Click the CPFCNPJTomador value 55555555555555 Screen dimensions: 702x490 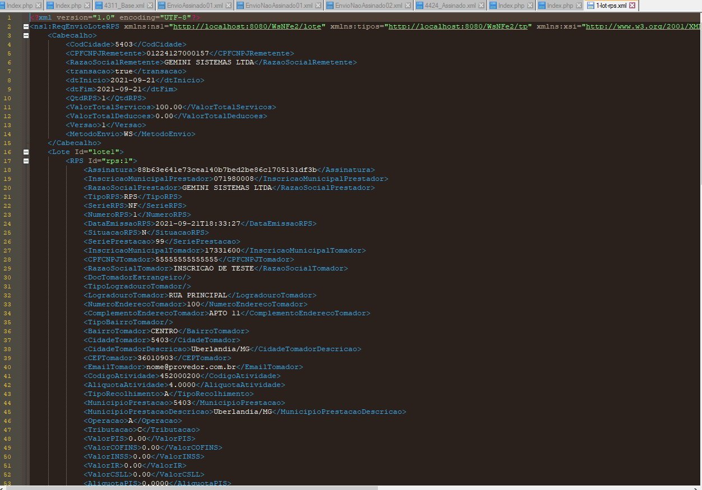[x=187, y=259]
